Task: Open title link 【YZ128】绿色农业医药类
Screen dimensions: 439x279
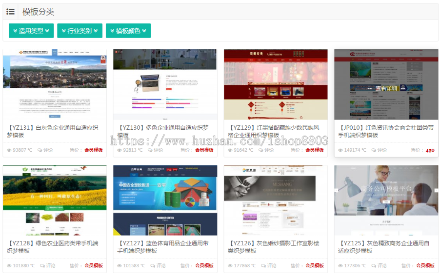Action: [x=53, y=247]
